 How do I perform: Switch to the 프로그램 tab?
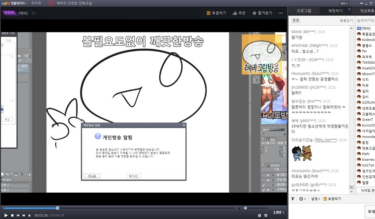click(x=304, y=11)
